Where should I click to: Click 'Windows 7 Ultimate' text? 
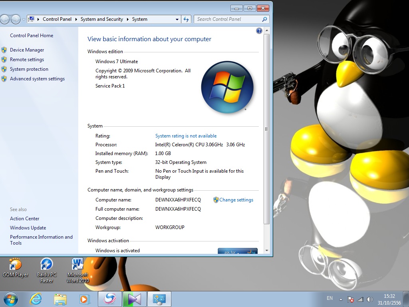tap(117, 62)
